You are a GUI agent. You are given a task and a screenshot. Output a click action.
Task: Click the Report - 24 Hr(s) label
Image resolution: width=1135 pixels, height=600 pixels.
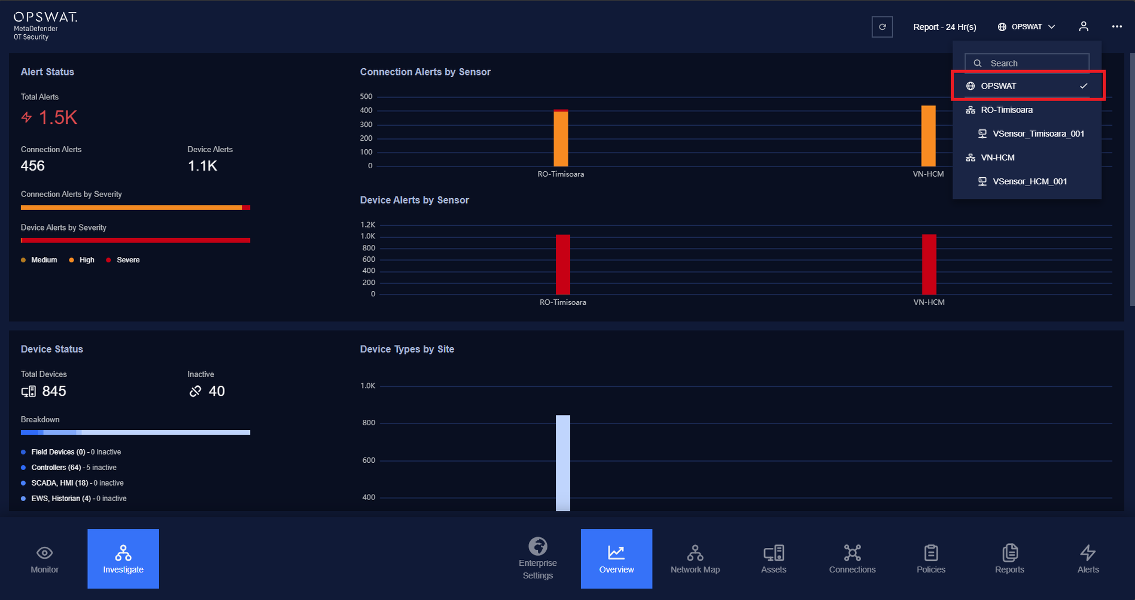click(x=944, y=27)
